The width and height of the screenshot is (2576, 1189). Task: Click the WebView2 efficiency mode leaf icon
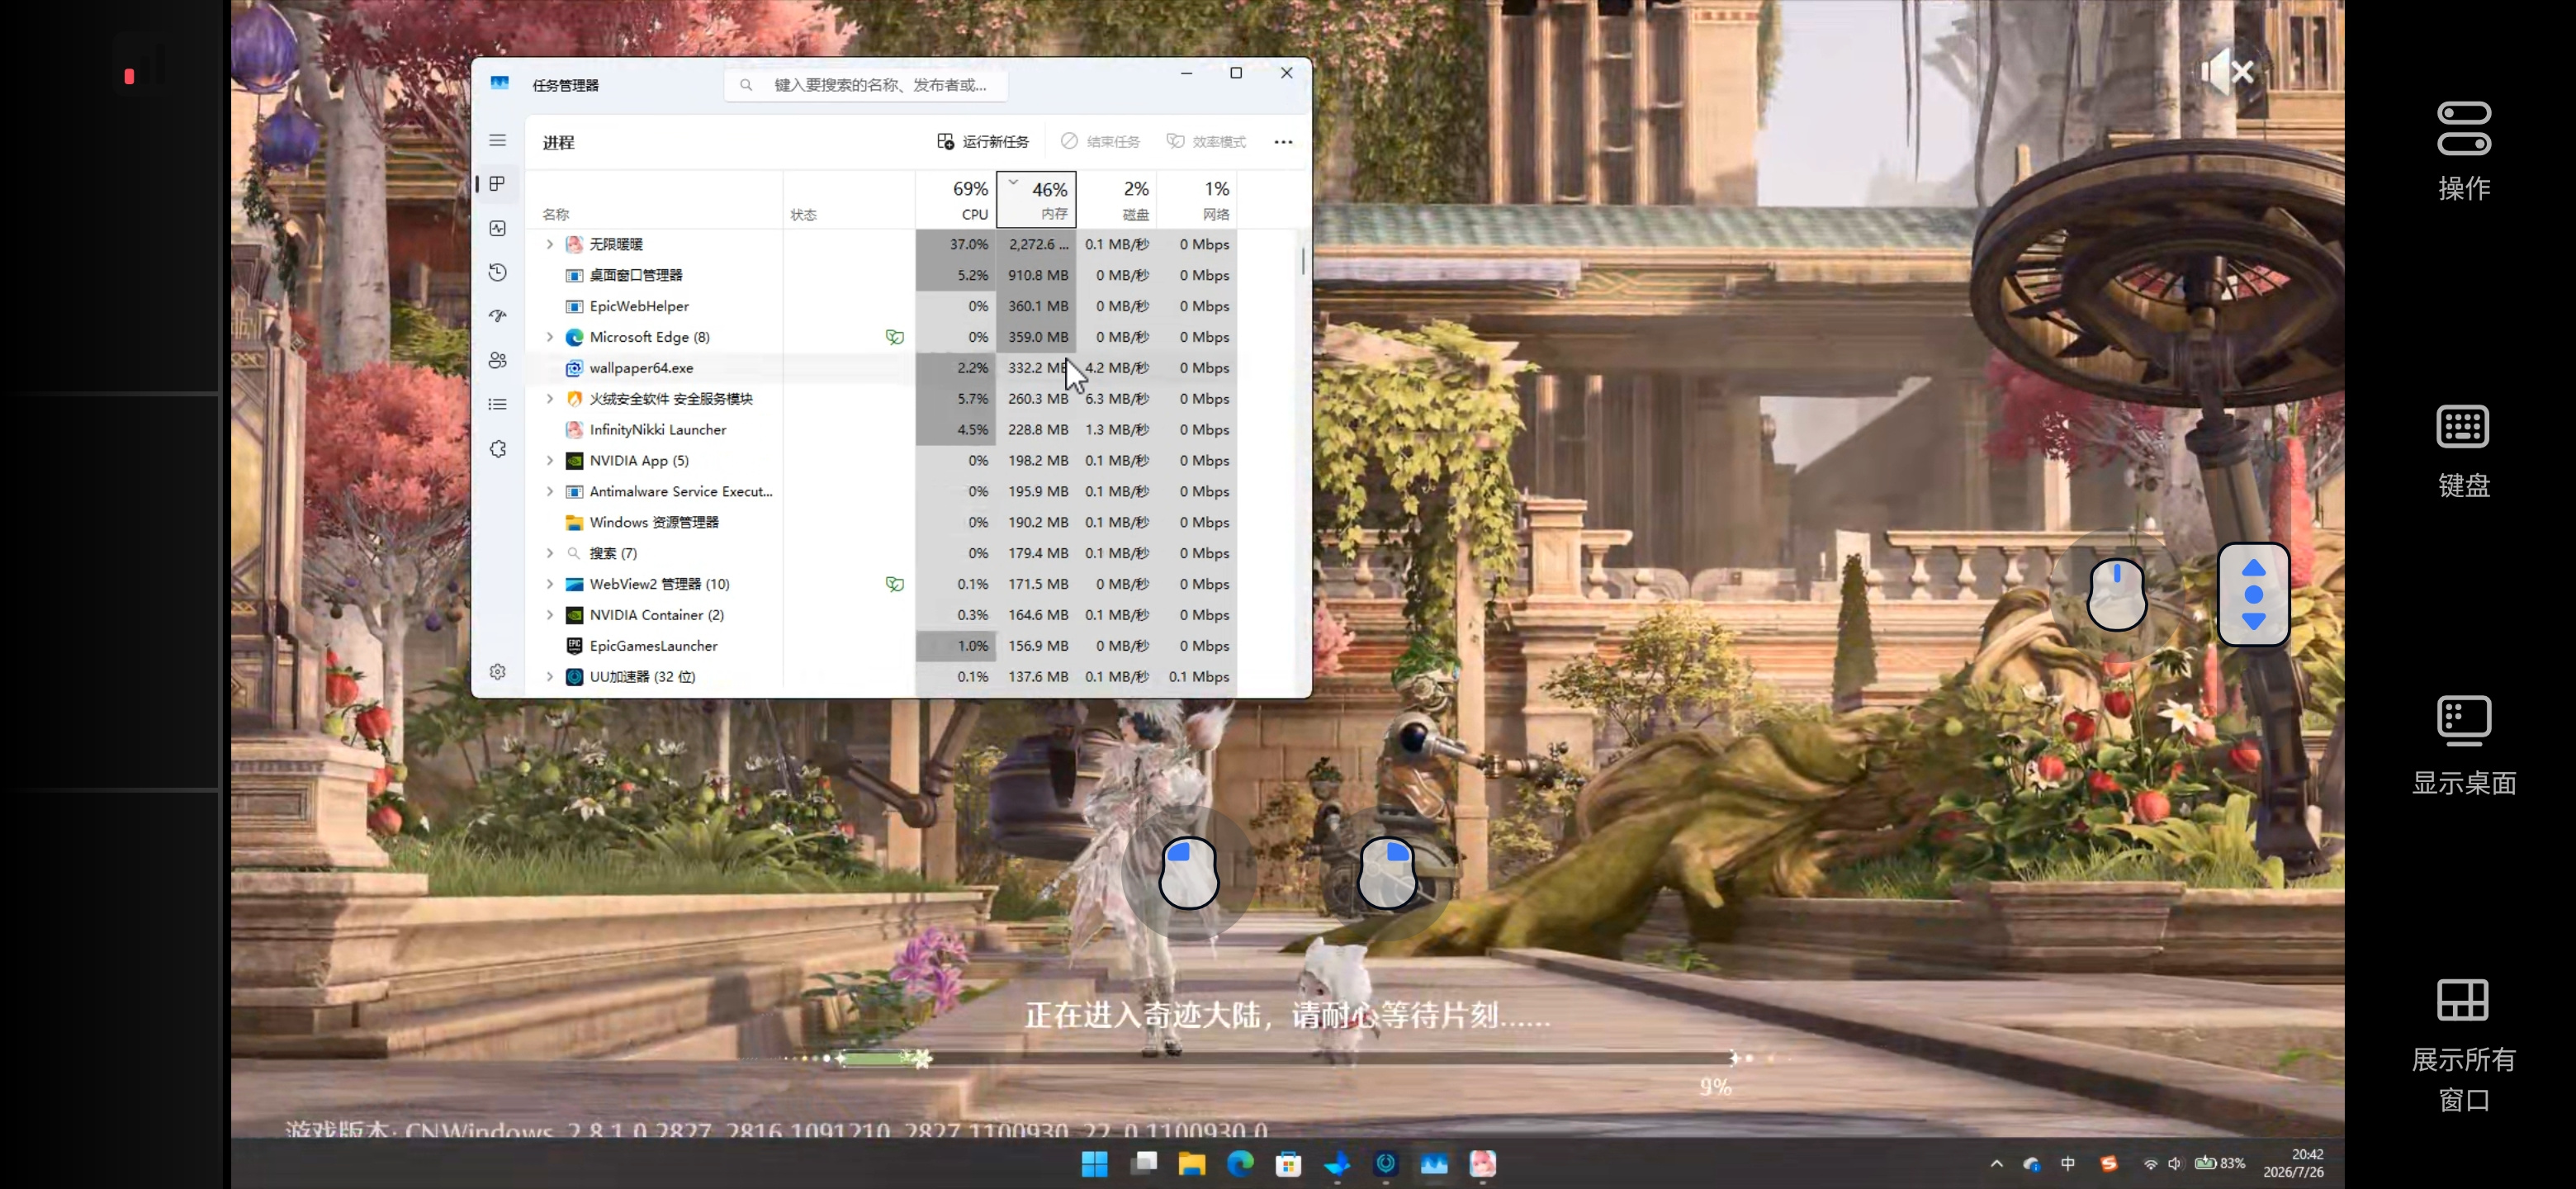click(894, 584)
